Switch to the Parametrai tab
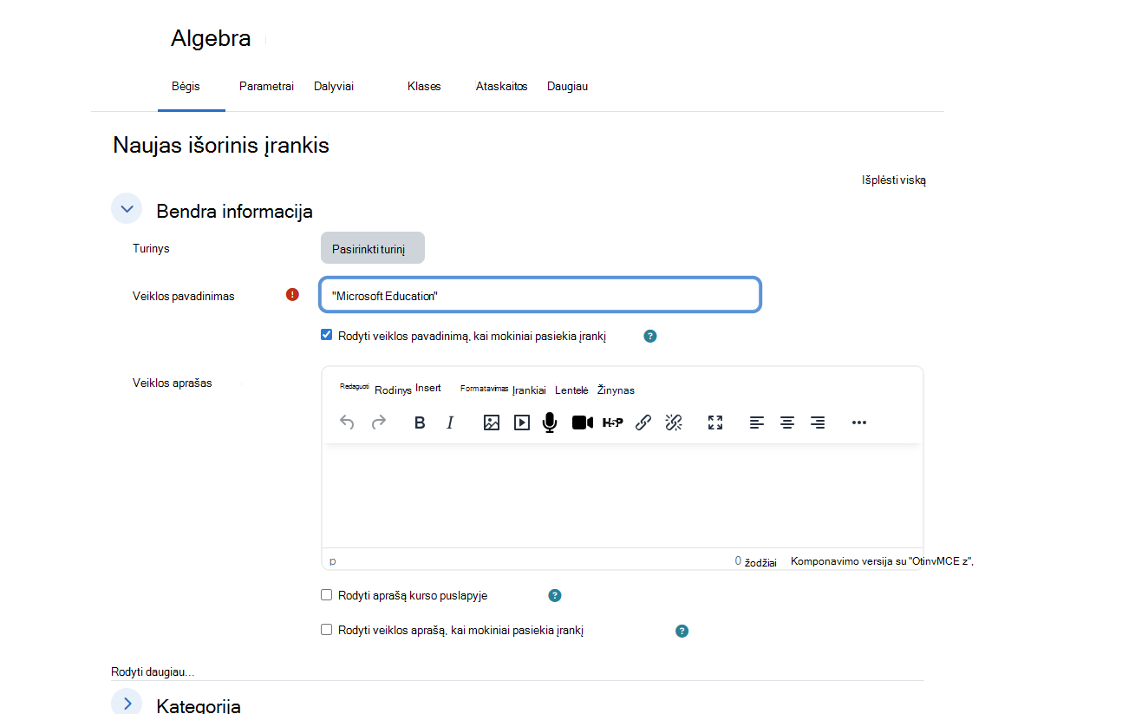1148x714 pixels. [266, 87]
